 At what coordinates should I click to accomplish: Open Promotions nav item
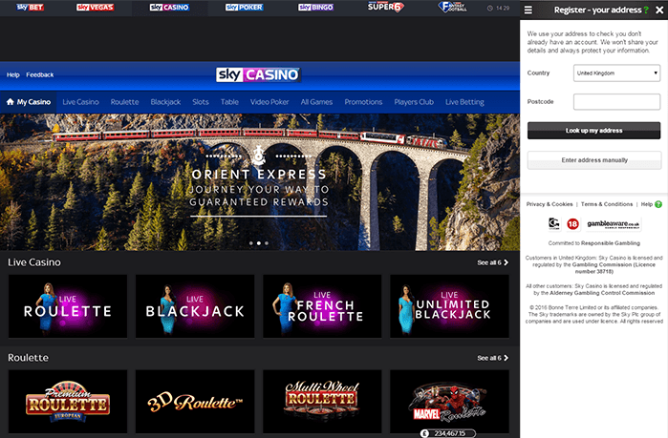[x=363, y=102]
